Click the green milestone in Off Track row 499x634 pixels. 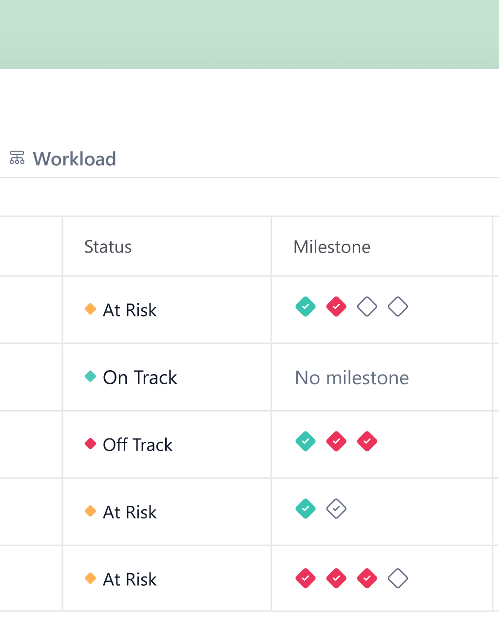(306, 441)
